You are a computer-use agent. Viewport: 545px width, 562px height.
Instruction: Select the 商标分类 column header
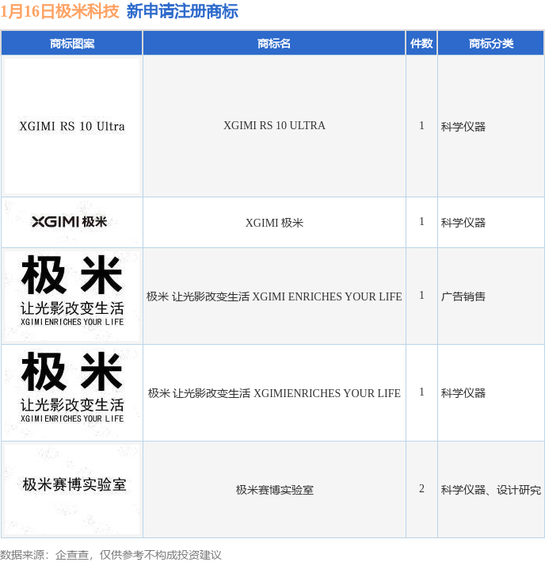tap(491, 44)
